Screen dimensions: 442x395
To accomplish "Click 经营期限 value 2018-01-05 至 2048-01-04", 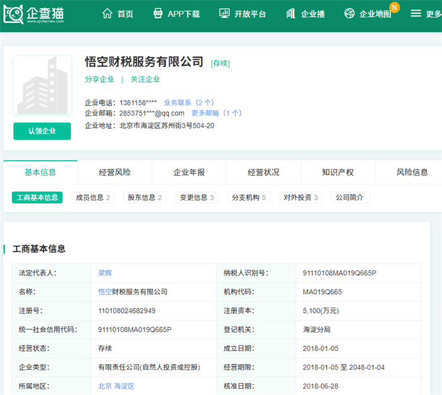I will [343, 367].
